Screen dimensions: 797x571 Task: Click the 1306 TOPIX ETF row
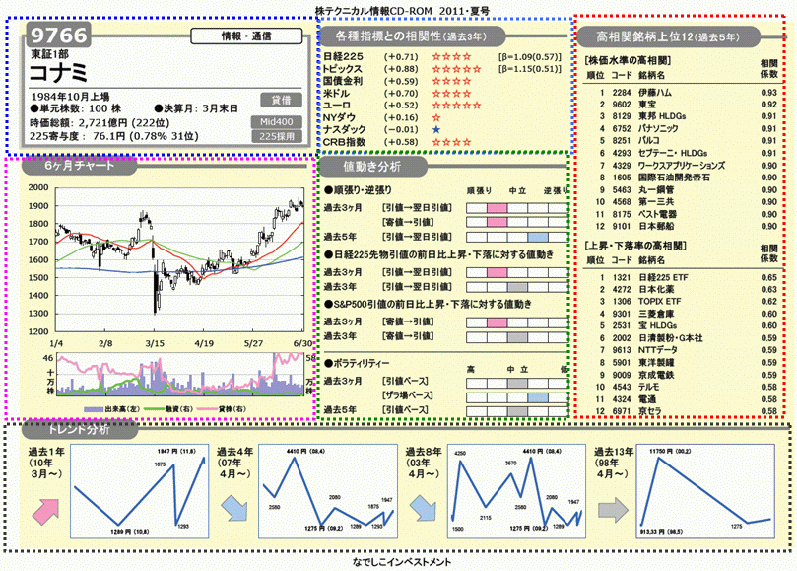683,301
